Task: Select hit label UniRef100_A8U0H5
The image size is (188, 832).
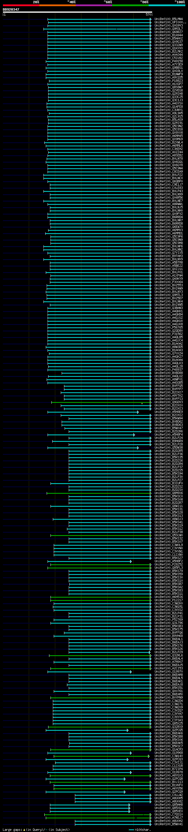Action: (168, 798)
